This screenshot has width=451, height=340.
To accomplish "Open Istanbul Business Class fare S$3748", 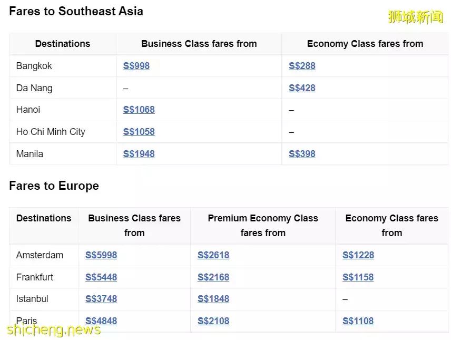I will [x=101, y=299].
